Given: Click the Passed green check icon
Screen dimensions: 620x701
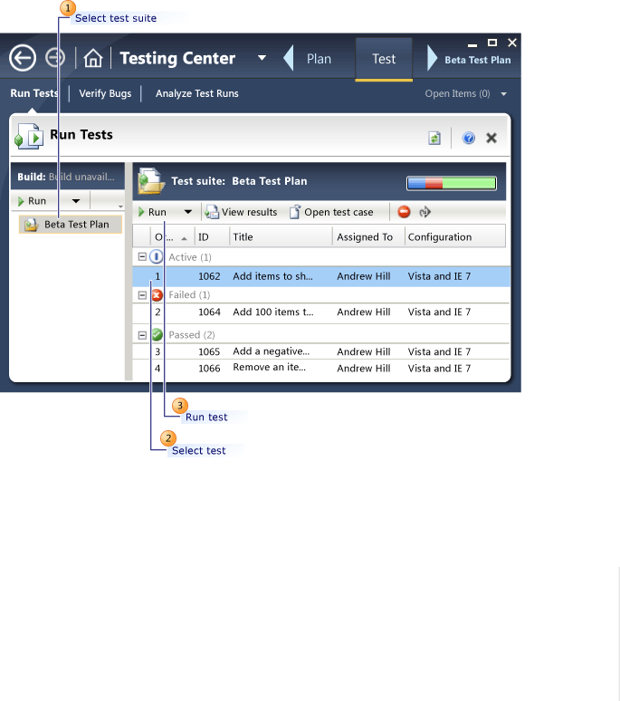Looking at the screenshot, I should pos(157,334).
